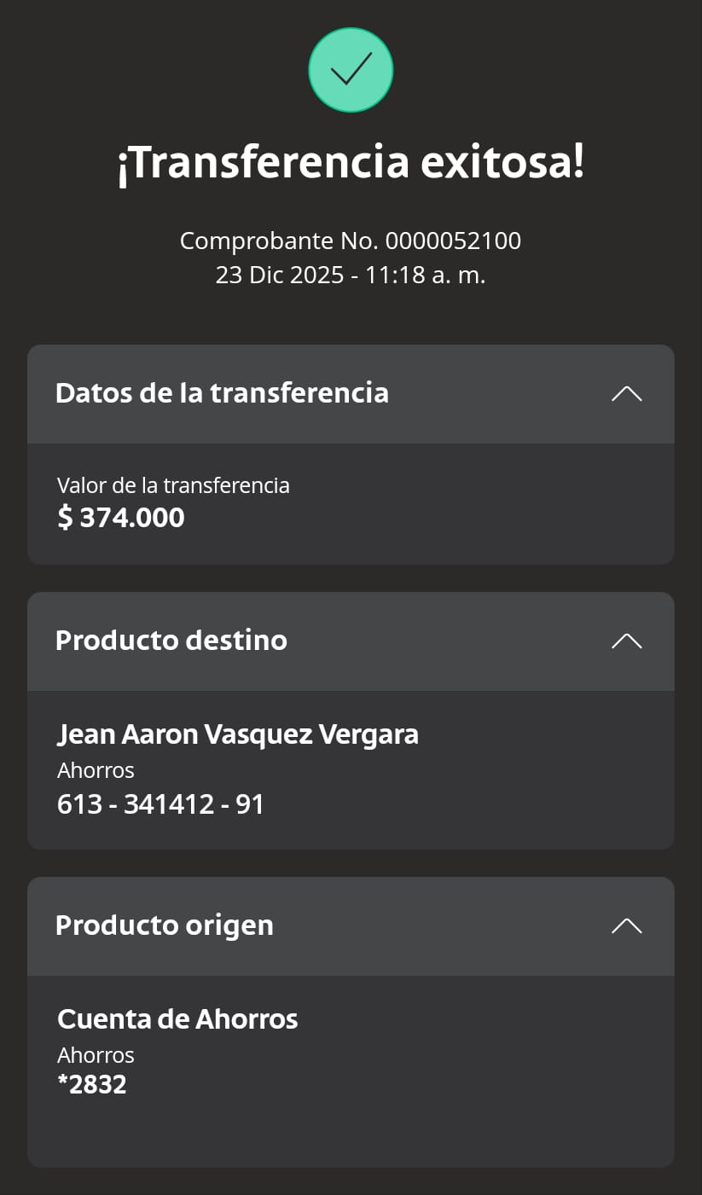Collapse Datos de la transferencia chevron arrow
This screenshot has height=1195, width=702.
coord(626,393)
